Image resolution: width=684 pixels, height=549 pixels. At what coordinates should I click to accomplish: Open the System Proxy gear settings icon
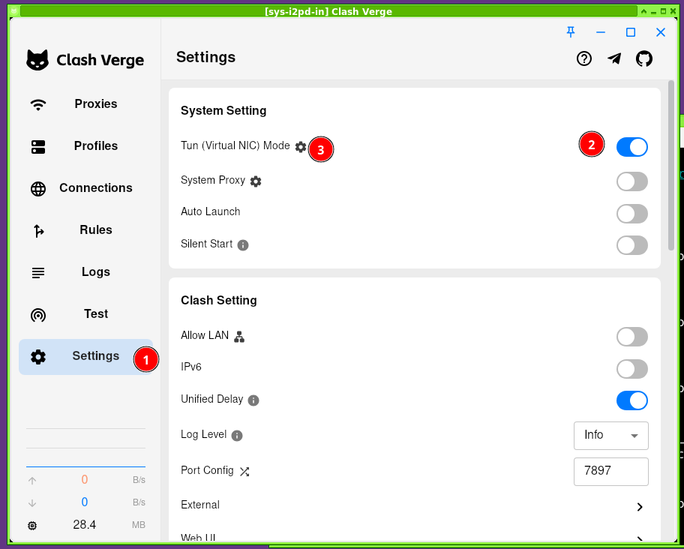[x=256, y=181]
